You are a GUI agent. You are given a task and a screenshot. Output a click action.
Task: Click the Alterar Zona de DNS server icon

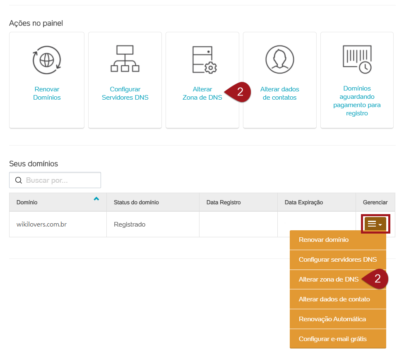204,60
